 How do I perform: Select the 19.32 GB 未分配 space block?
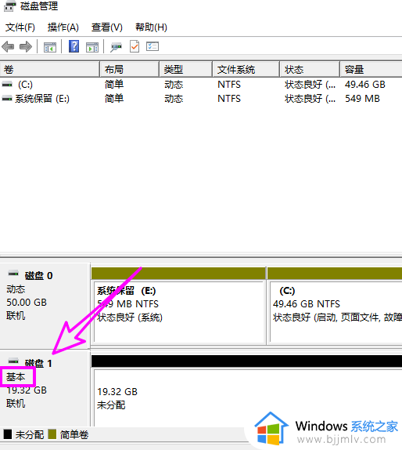click(x=247, y=391)
